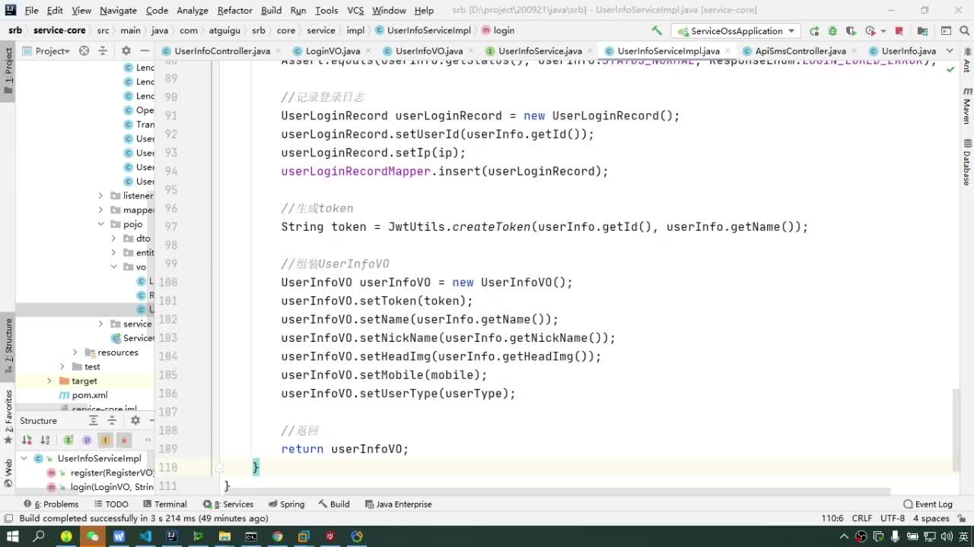The image size is (974, 547).
Task: Start debugging with the bug icon
Action: point(832,31)
